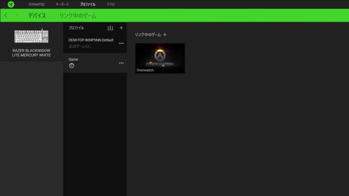Open the マクロ tab

(110, 4)
